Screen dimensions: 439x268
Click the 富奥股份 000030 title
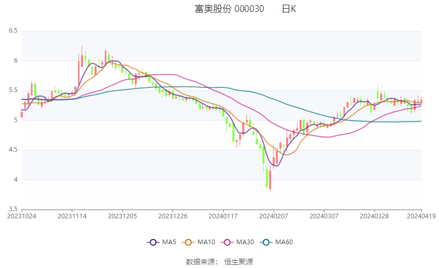coord(229,9)
